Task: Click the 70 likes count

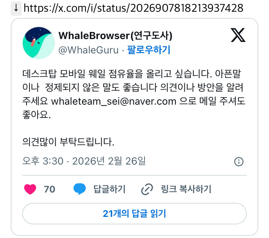Action: (x=49, y=190)
